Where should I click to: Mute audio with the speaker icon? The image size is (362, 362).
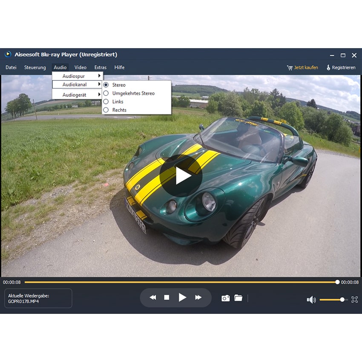[x=311, y=300]
